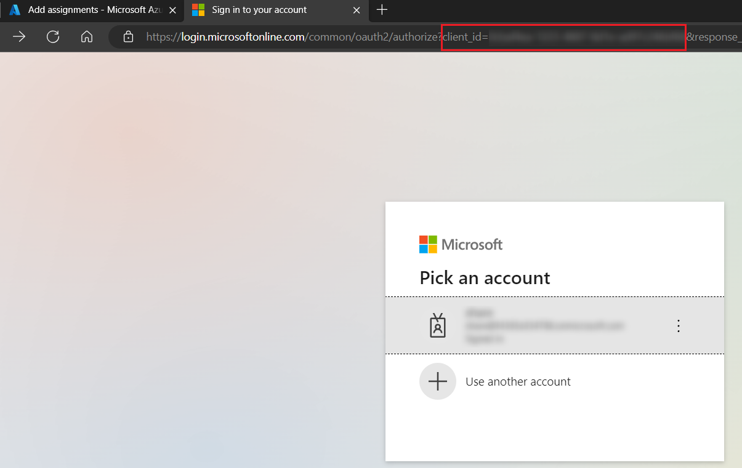Switch to the Sign in to your account tab
Screen dimensions: 742x468
click(265, 10)
